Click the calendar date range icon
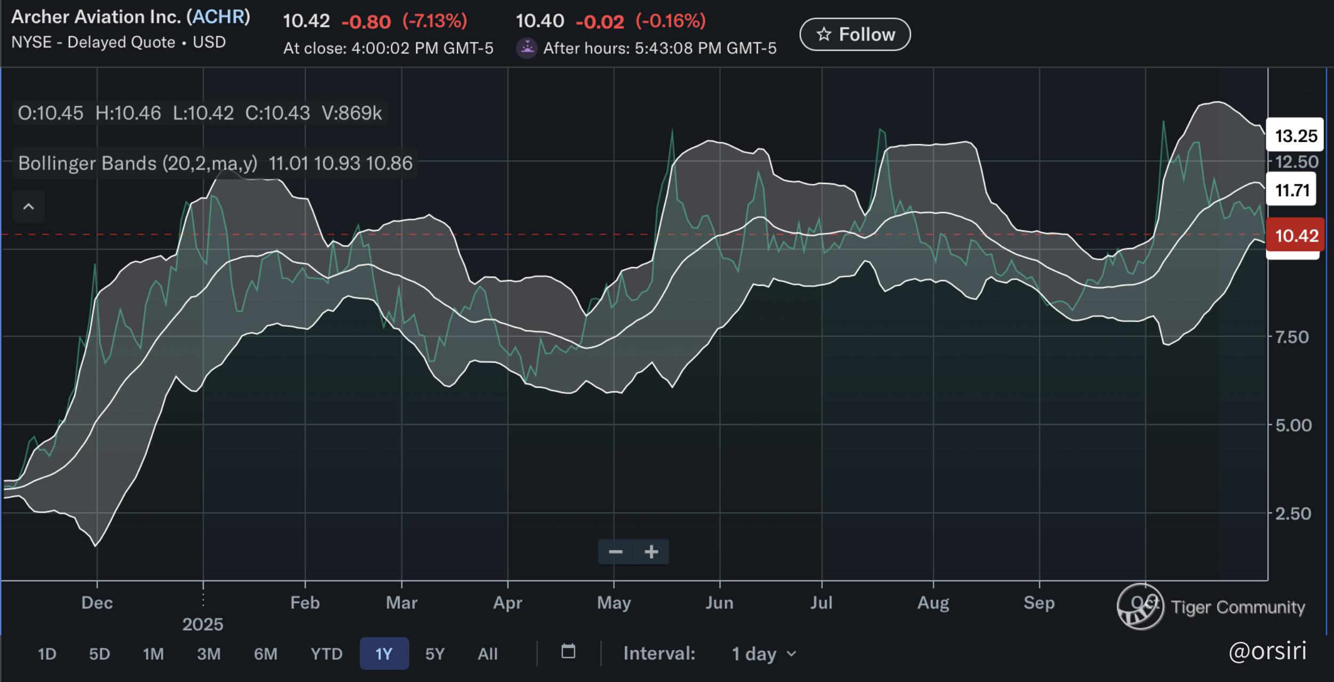Viewport: 1334px width, 682px height. click(568, 652)
